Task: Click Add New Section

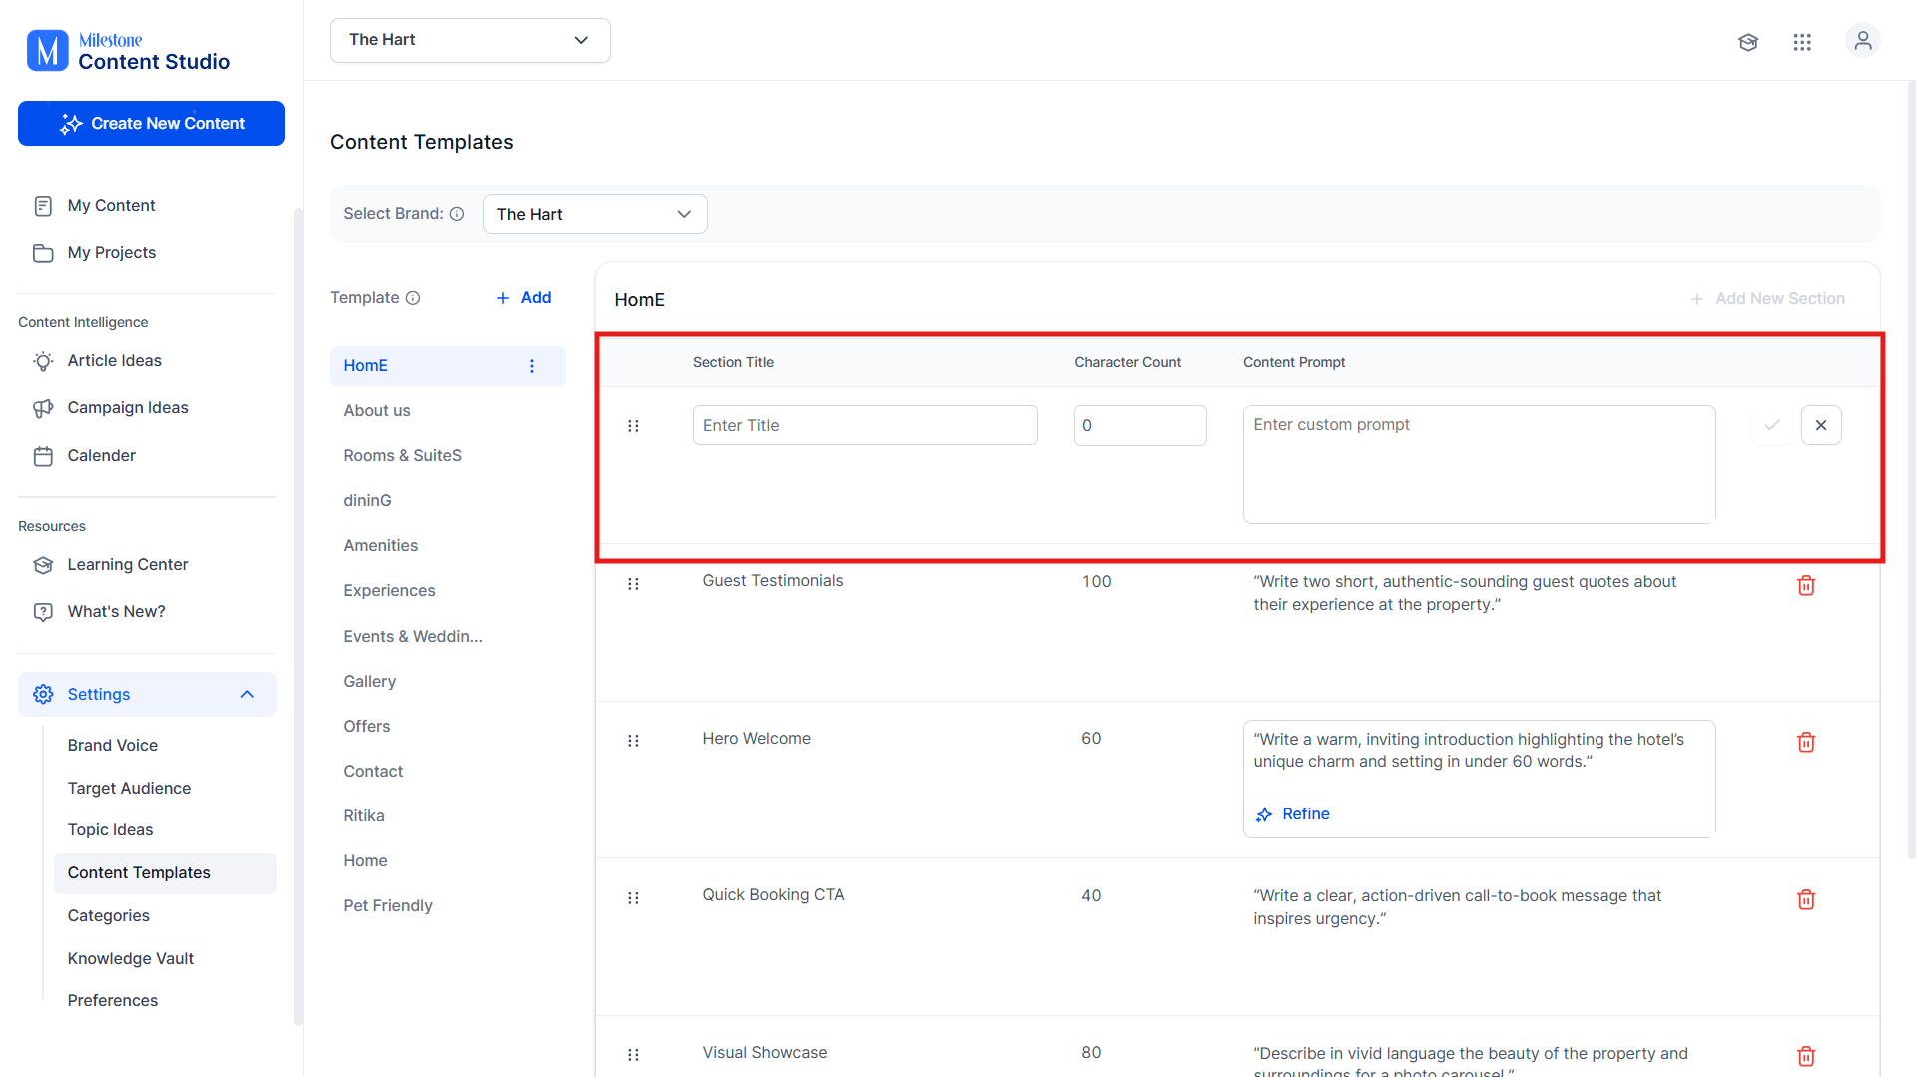Action: pos(1767,299)
